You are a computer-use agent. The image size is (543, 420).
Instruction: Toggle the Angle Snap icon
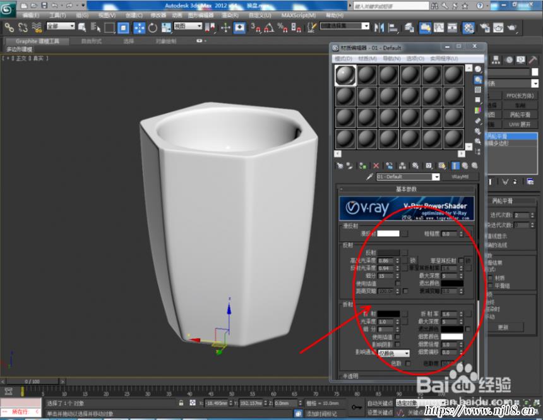[x=269, y=28]
